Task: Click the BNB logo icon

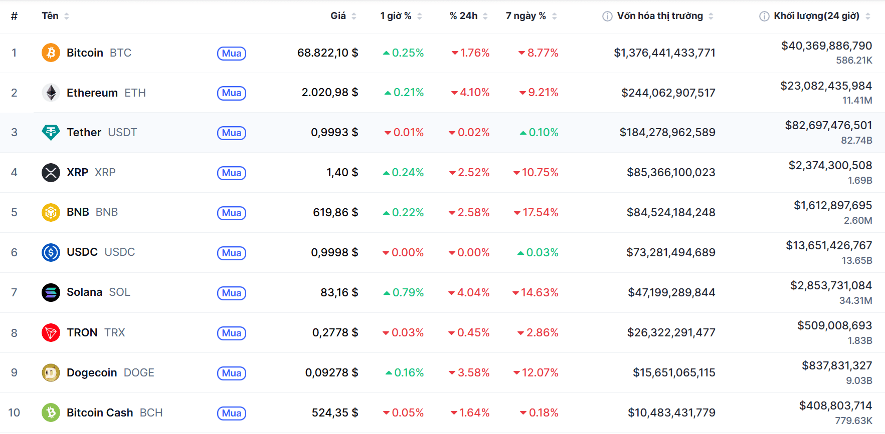Action: point(51,212)
